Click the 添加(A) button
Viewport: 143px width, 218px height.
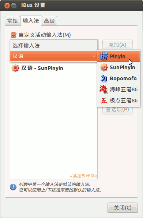pyautogui.click(x=117, y=45)
